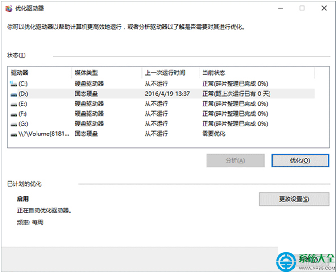This screenshot has height=273, width=336.
Task: Click the 启用 scheduled optimization label
Action: tap(23, 199)
